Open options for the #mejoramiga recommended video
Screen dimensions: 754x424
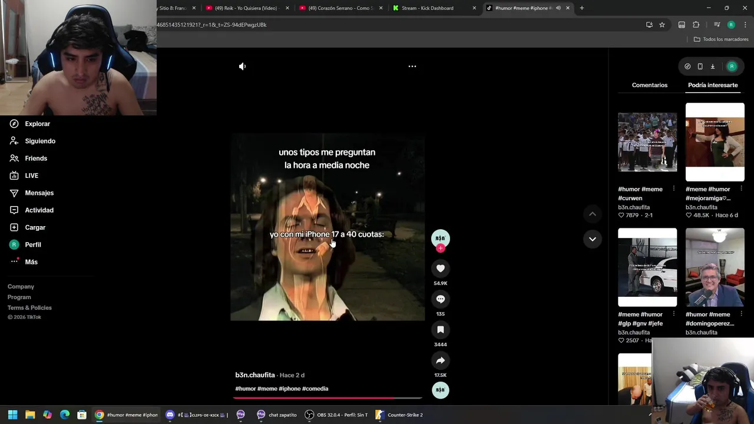[x=741, y=189]
